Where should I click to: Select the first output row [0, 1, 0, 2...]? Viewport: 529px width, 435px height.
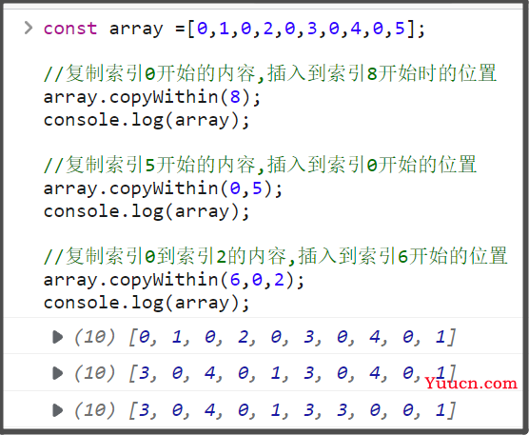pos(263,336)
